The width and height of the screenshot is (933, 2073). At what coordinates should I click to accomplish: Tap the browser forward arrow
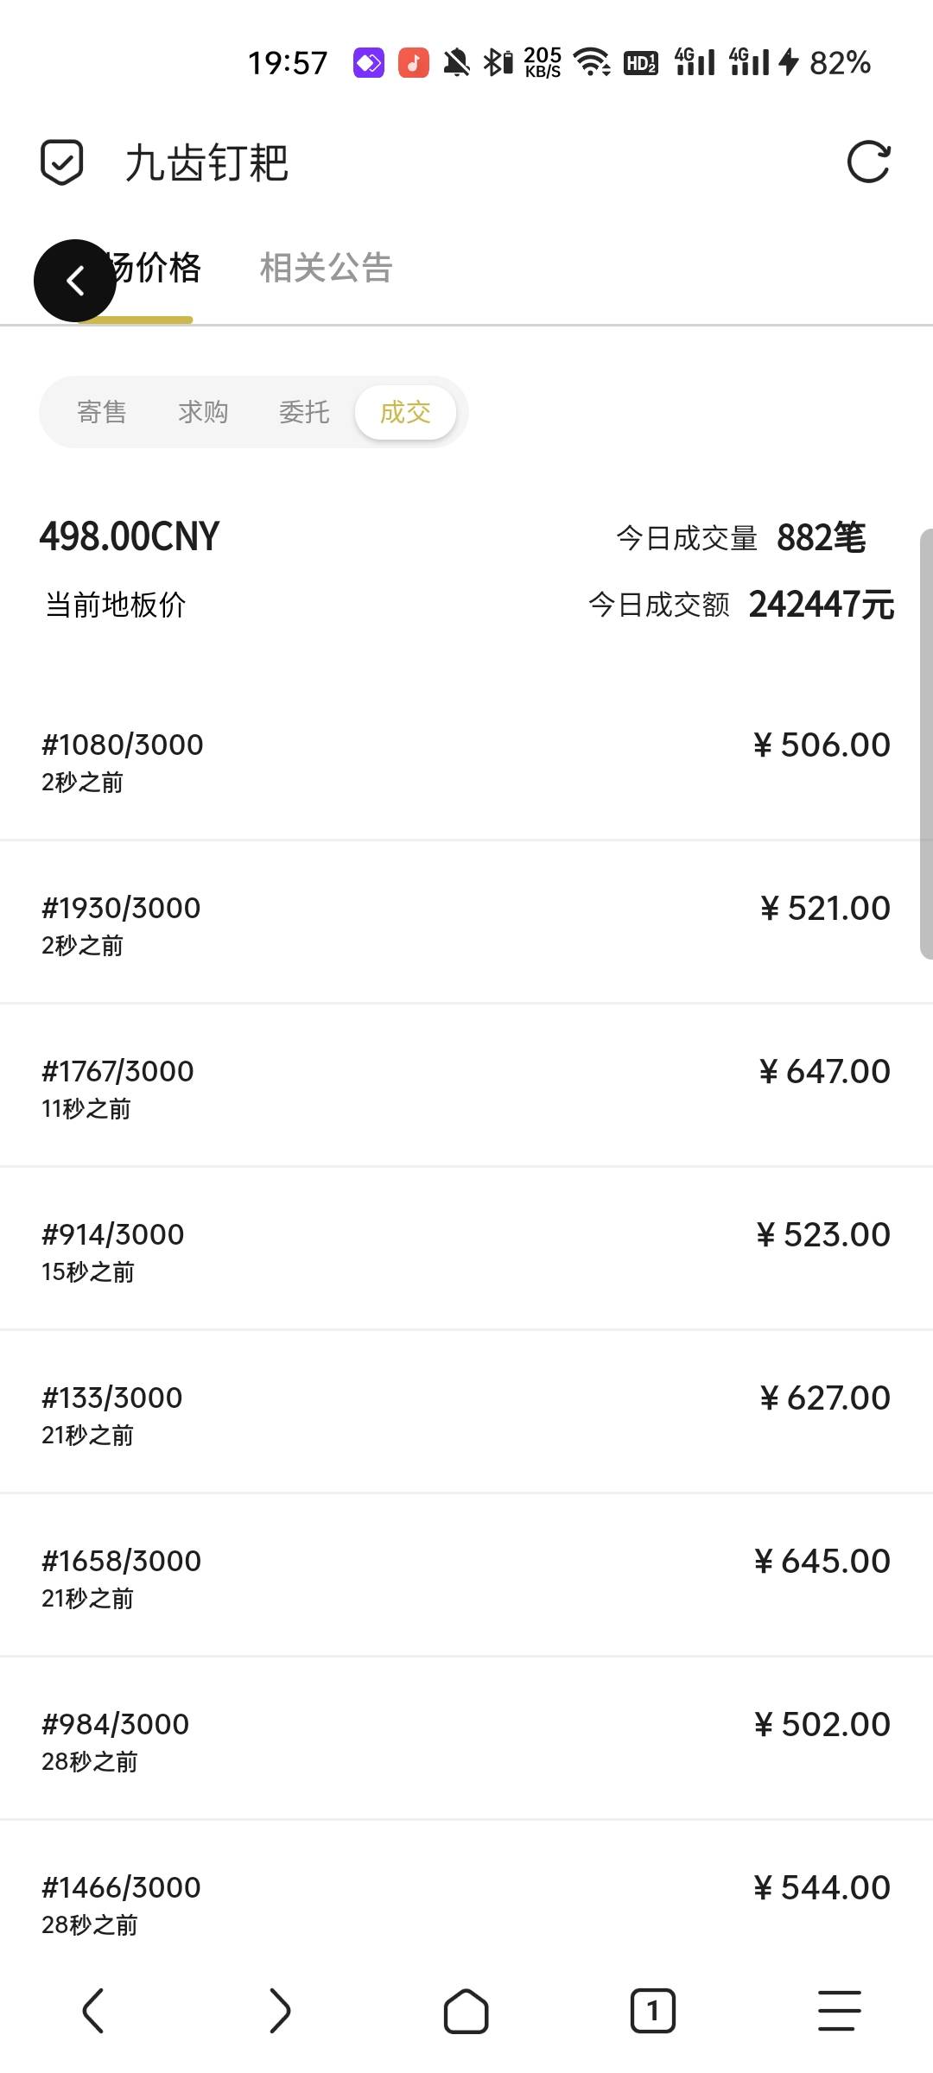tap(279, 2011)
